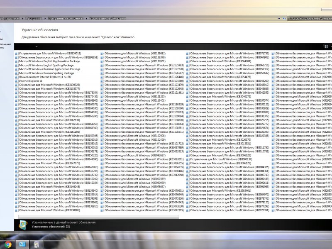Click the icon next to update KB2985461
Screen dimensions: 332x249
coord(188,190)
